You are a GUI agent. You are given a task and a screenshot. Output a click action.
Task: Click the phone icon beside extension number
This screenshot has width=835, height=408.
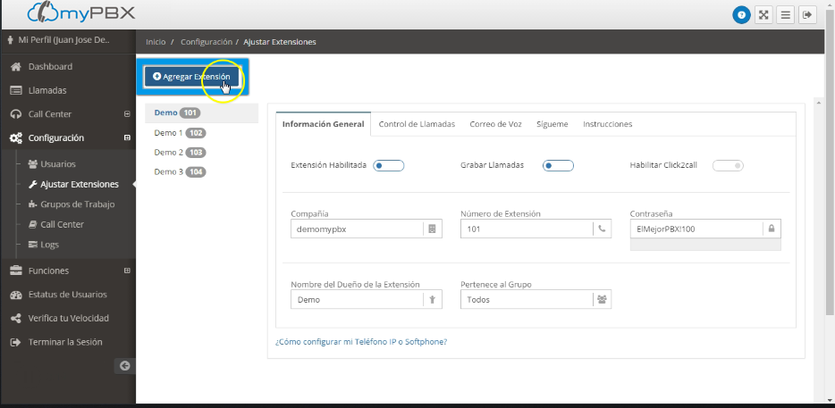(x=602, y=229)
